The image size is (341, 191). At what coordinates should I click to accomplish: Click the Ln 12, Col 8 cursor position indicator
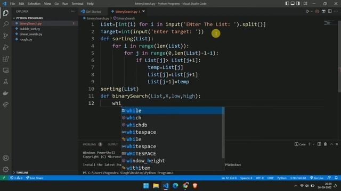(229, 178)
